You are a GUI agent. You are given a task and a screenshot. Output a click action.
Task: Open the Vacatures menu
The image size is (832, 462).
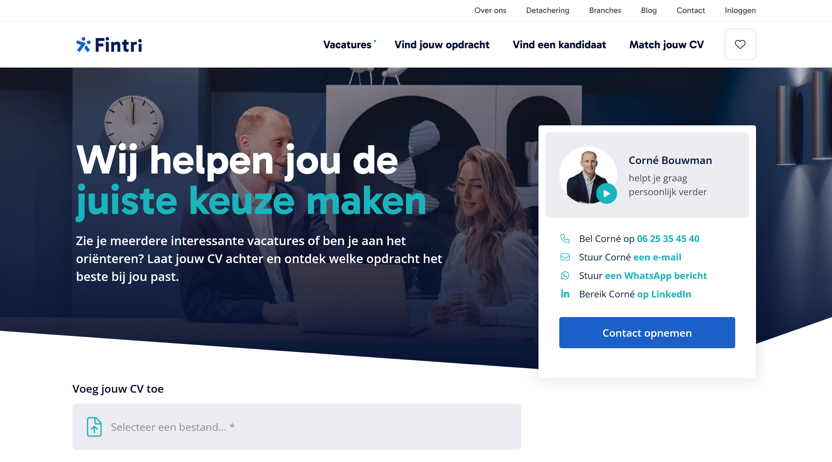tap(347, 44)
